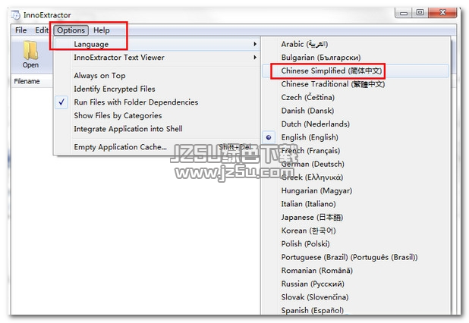Switch to Japanese language
The image size is (469, 323).
point(355,217)
